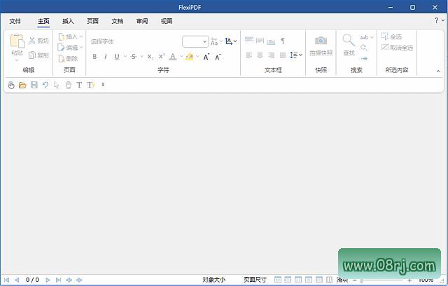Align text right
The height and width of the screenshot is (286, 448).
coord(271,55)
